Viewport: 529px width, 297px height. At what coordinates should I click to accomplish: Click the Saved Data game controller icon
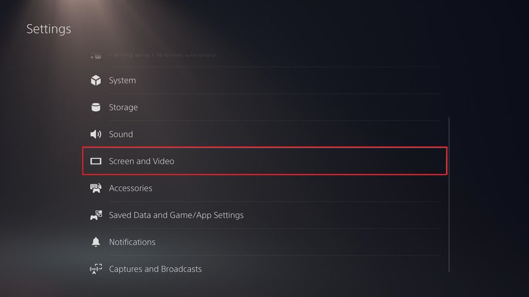pos(96,215)
